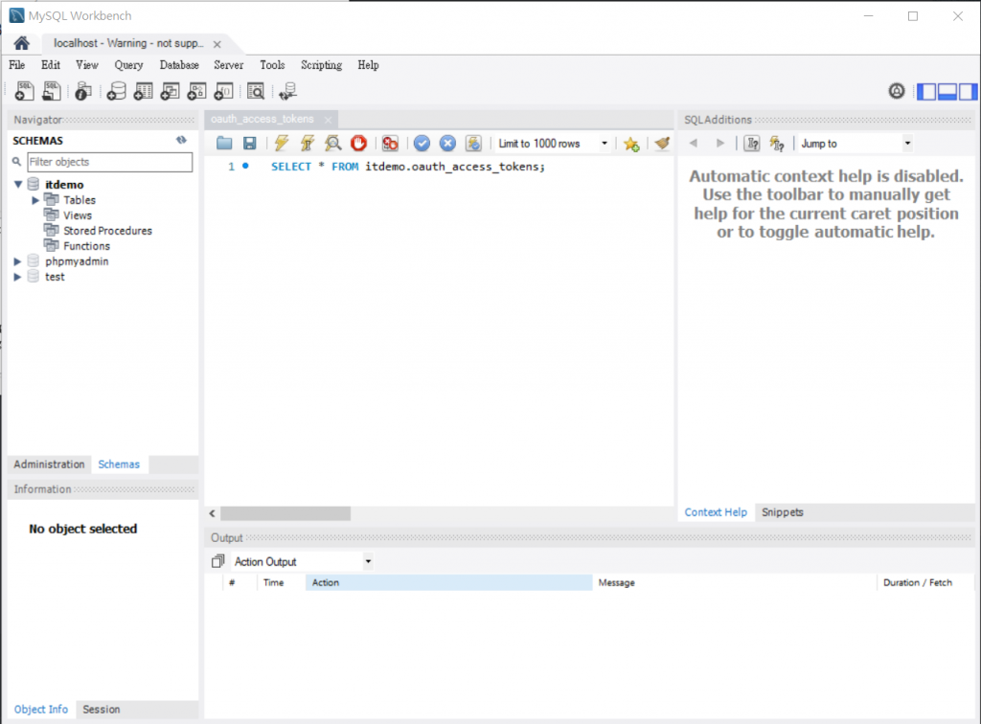Open the home screen tab icon
This screenshot has height=724, width=981.
(21, 43)
